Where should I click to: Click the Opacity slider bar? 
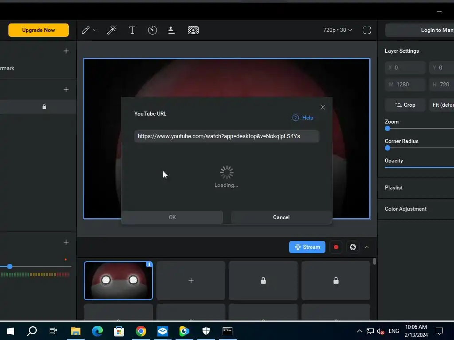tap(419, 167)
